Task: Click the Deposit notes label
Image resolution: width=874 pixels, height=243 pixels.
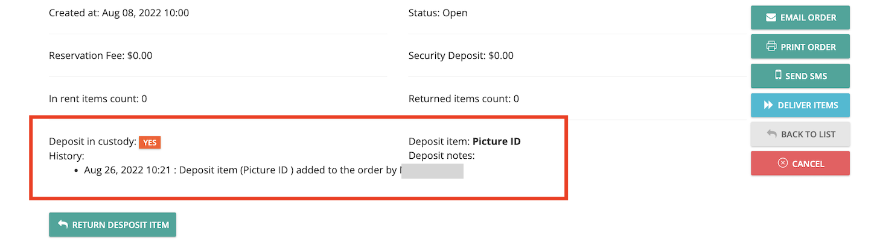Action: click(x=442, y=156)
